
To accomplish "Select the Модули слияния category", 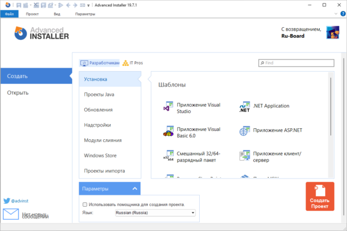I will pyautogui.click(x=110, y=140).
